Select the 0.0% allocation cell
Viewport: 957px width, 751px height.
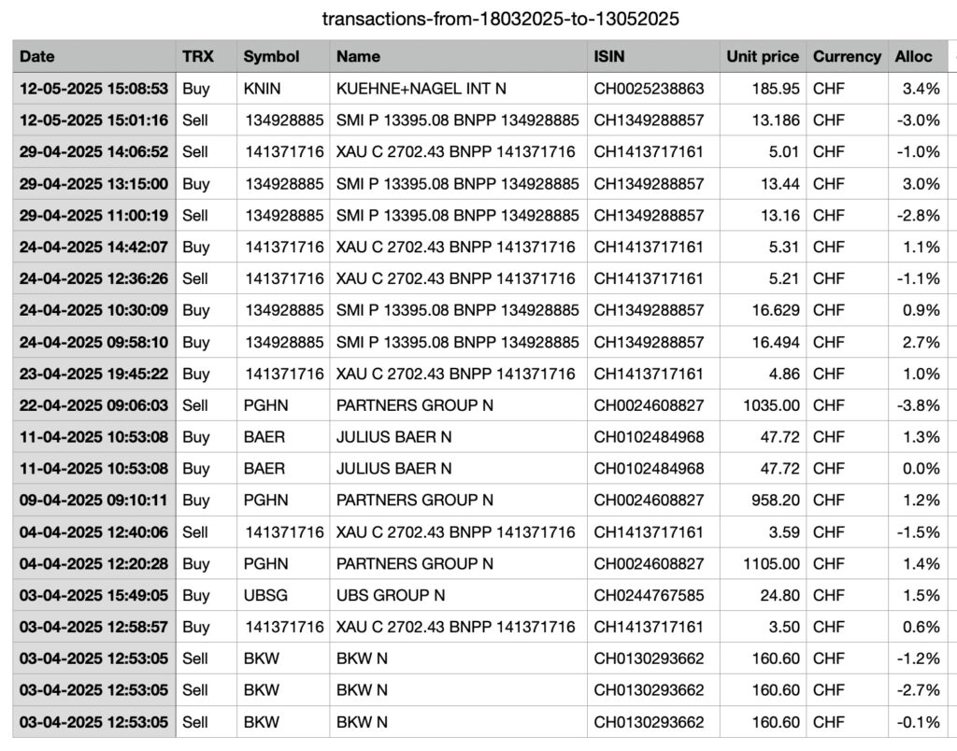tap(918, 469)
